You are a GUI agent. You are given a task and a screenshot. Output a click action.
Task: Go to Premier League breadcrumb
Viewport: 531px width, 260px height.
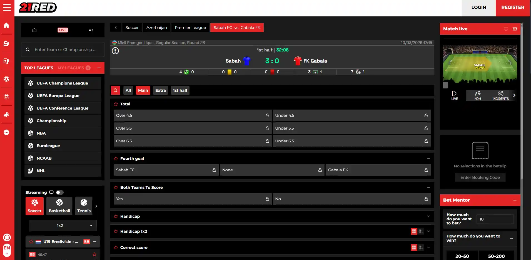click(x=190, y=28)
